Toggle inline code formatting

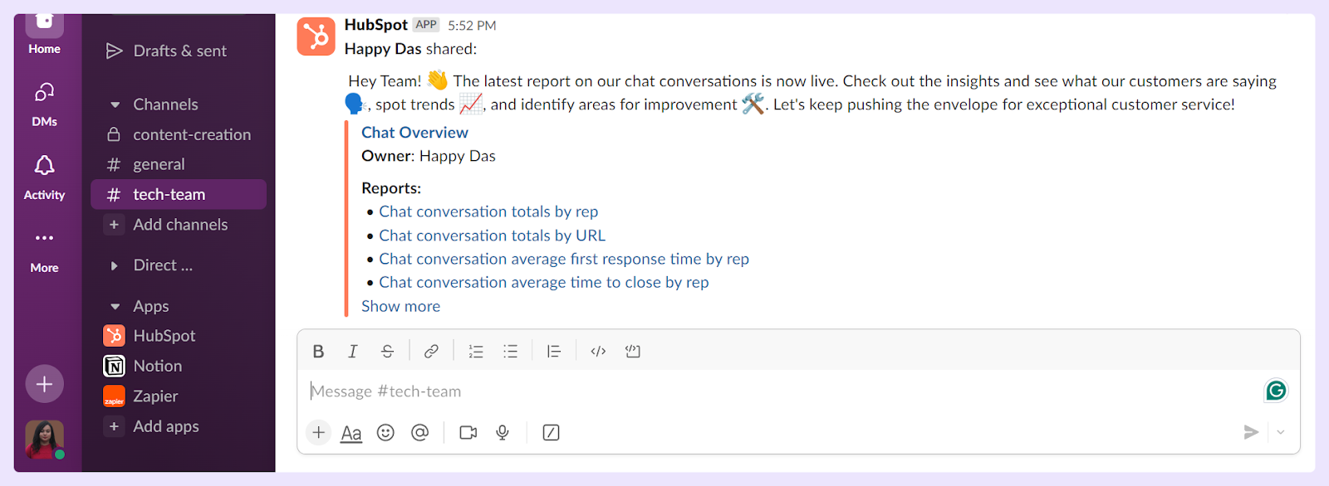tap(598, 352)
